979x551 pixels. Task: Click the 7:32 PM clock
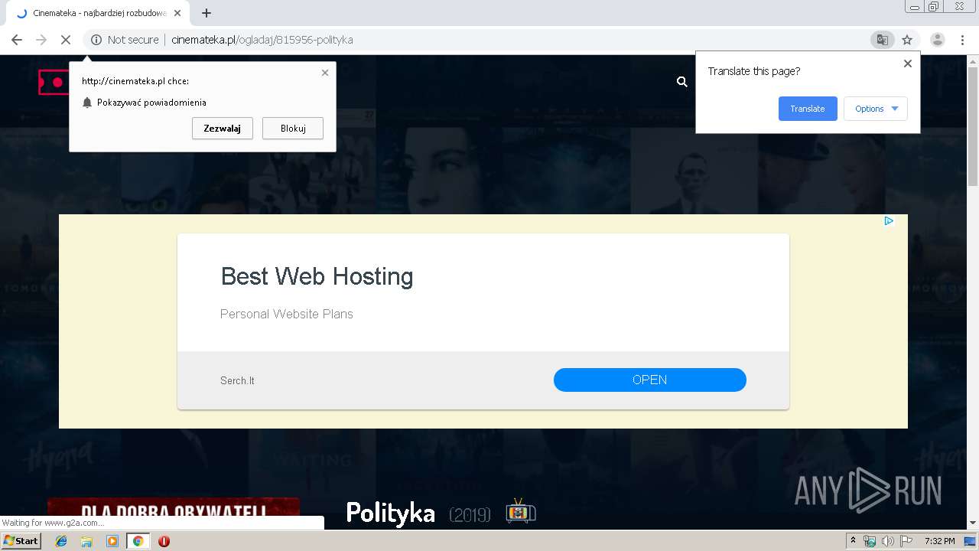939,541
